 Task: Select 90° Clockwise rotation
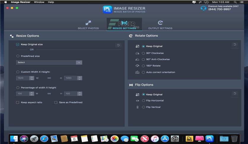pyautogui.click(x=143, y=53)
